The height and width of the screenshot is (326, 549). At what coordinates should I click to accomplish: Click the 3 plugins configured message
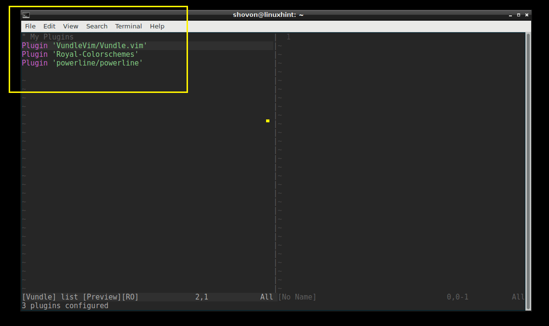pos(65,306)
